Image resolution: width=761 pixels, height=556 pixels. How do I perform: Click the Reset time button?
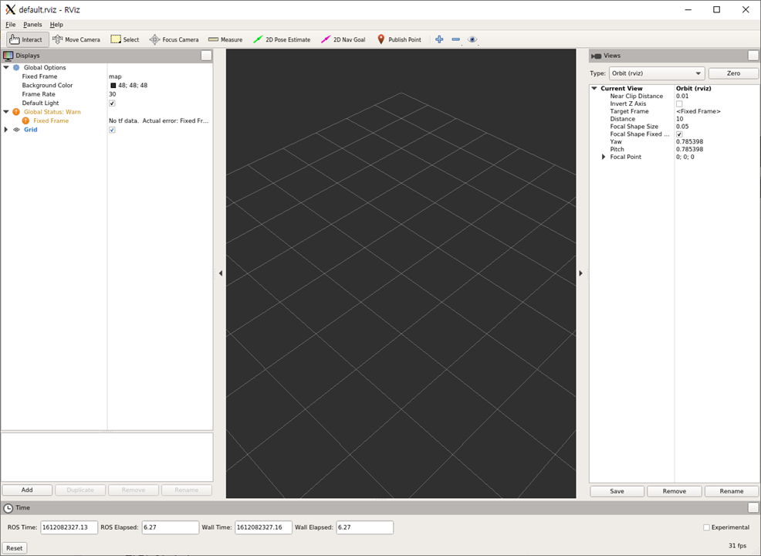coord(14,548)
